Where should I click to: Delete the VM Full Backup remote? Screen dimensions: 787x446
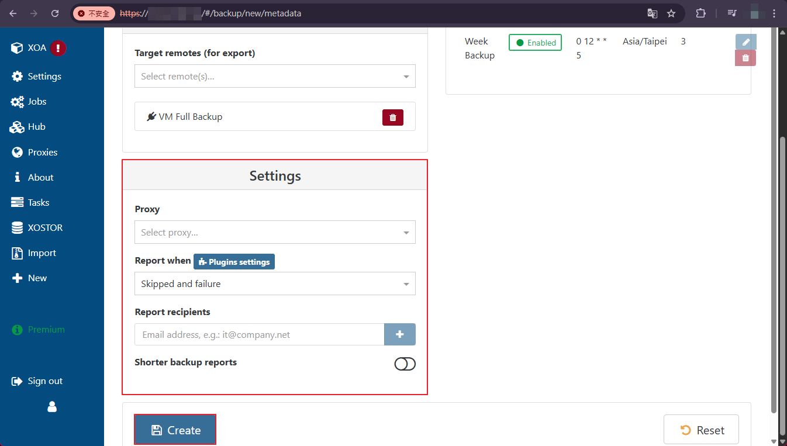pyautogui.click(x=392, y=117)
